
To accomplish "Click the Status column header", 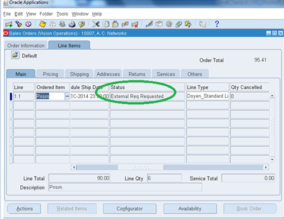I will coord(147,87).
